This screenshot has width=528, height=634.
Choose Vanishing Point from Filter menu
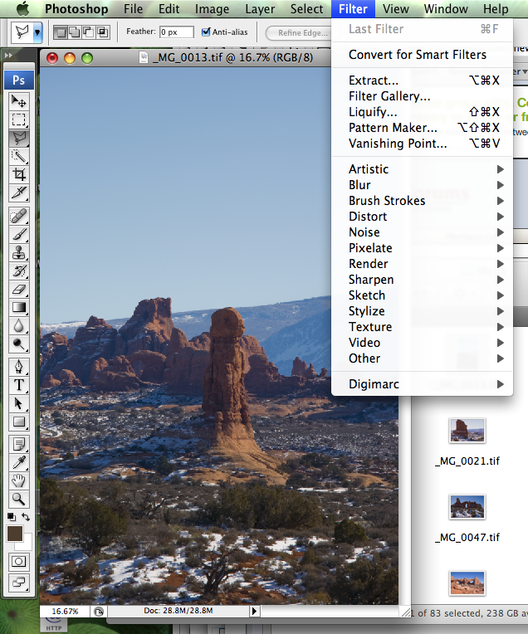click(423, 144)
